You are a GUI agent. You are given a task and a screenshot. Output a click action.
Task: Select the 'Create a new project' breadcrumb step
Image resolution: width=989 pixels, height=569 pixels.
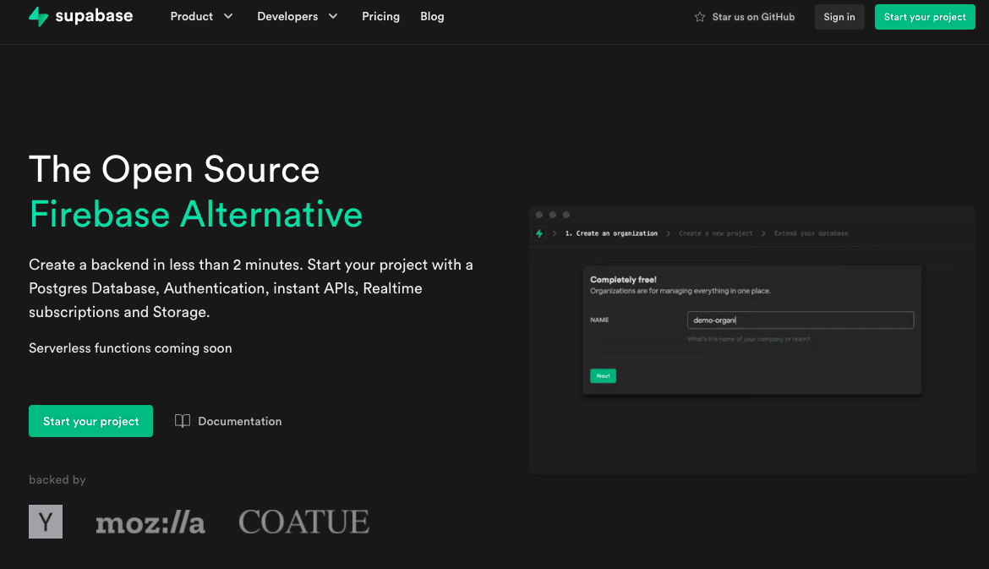coord(716,233)
